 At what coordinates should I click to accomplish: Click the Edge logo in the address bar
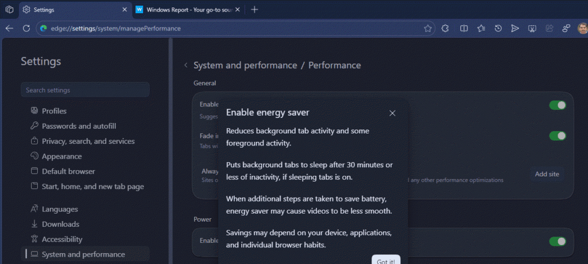click(44, 29)
